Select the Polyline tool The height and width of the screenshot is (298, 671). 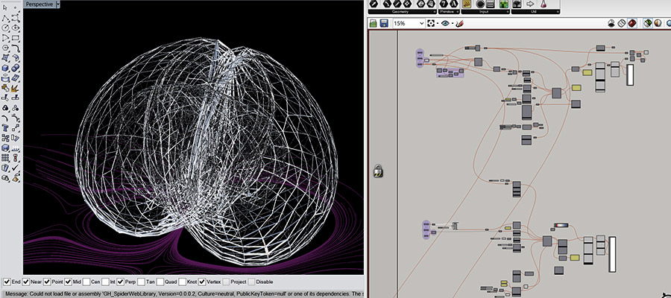[5, 18]
